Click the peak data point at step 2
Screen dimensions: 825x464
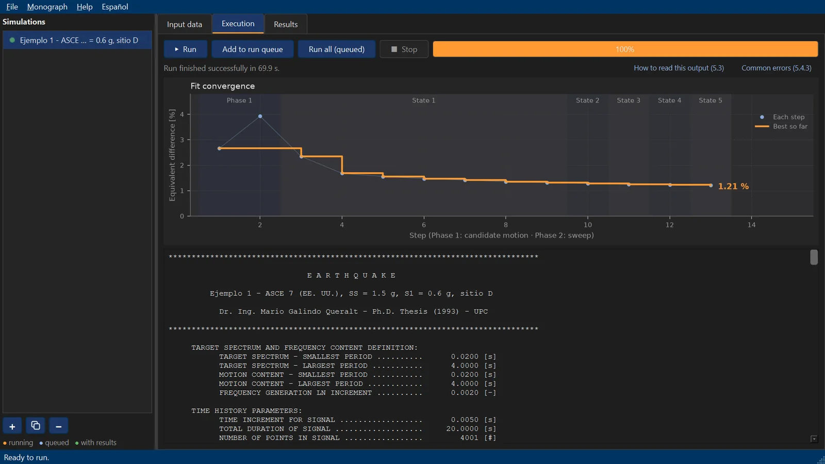click(260, 117)
